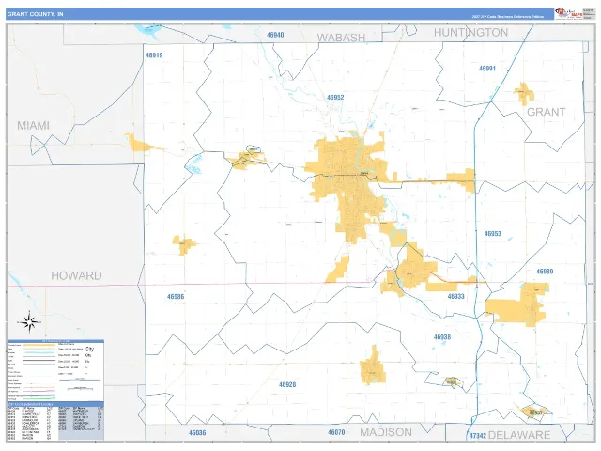The height and width of the screenshot is (451, 601).
Task: Click the ZIP Code index table header bar
Action: [55, 404]
